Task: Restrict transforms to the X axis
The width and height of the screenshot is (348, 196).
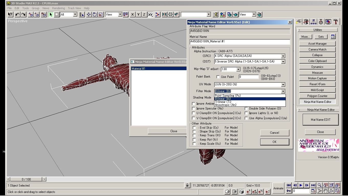Action: point(132,15)
